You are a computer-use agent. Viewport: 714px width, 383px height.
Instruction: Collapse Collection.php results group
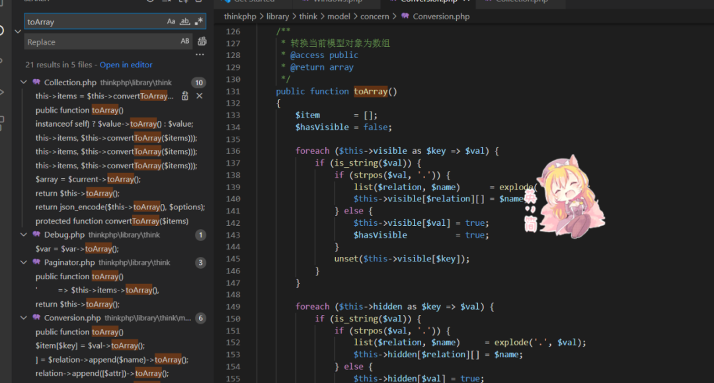click(x=24, y=83)
